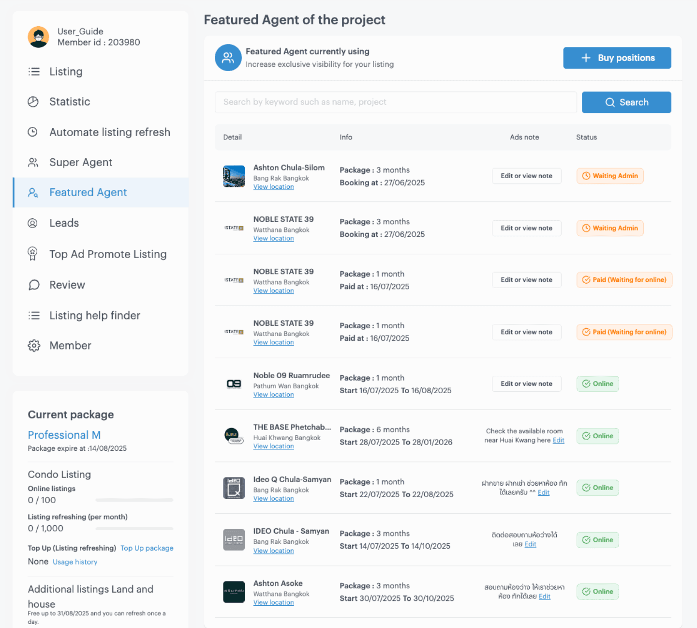Click the Ashton Chula-Silom project thumbnail

click(234, 176)
